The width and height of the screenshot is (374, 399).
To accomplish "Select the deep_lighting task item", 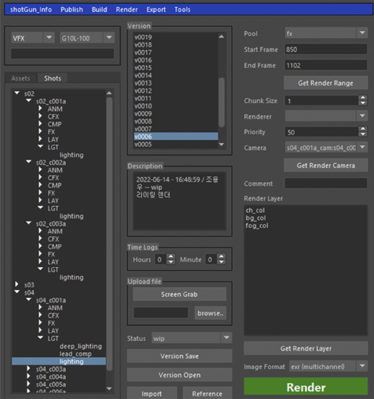I will click(x=80, y=346).
